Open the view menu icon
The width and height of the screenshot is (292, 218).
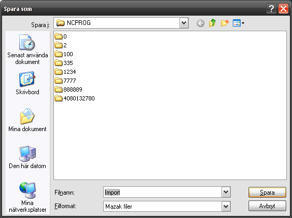point(239,23)
